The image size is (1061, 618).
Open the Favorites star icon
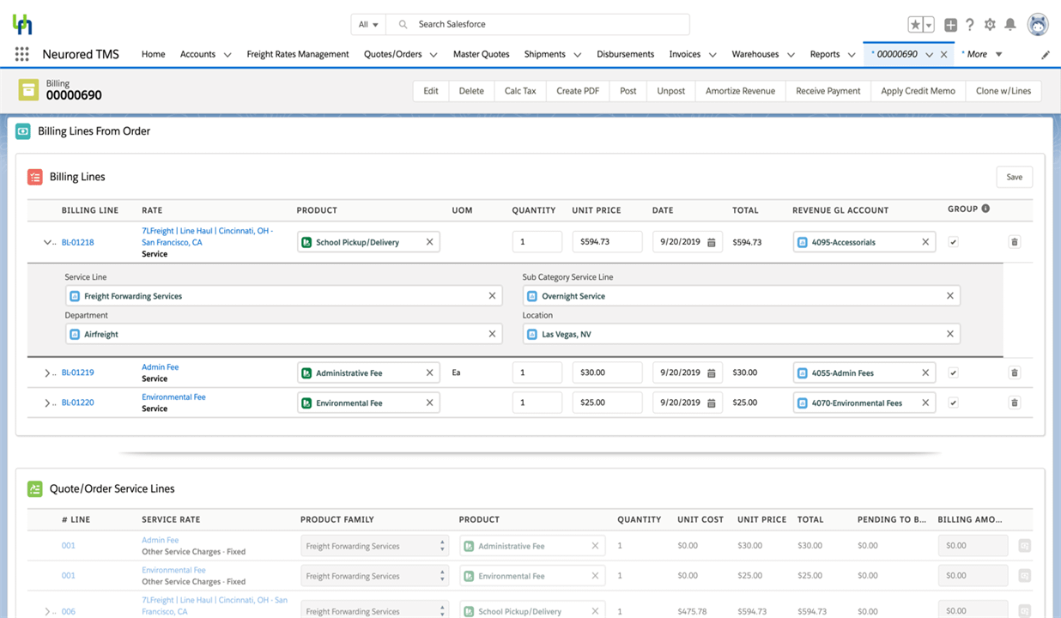point(915,25)
